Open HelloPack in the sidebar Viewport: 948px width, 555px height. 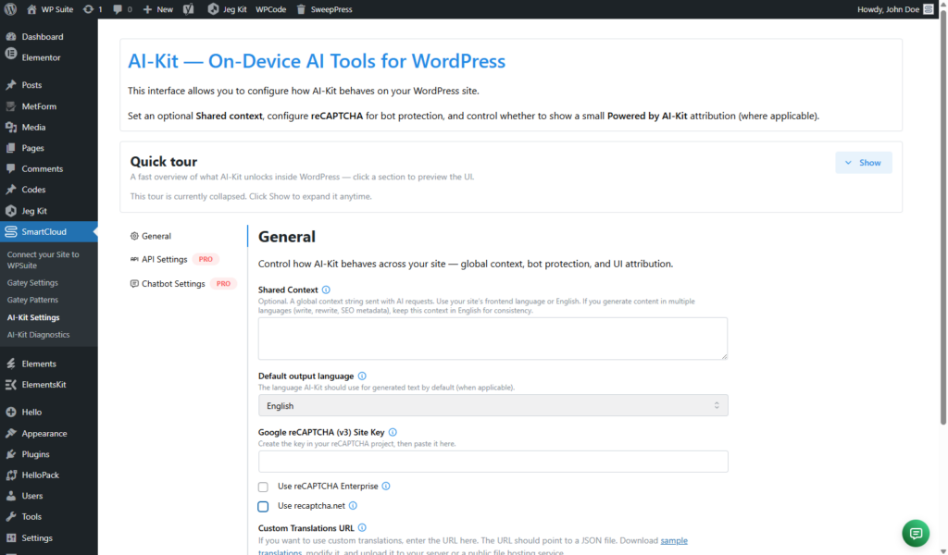tap(40, 475)
